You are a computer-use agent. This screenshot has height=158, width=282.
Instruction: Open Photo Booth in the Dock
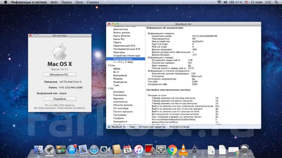pos(150,150)
